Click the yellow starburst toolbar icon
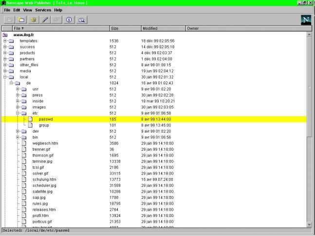The width and height of the screenshot is (315, 236). point(34,20)
